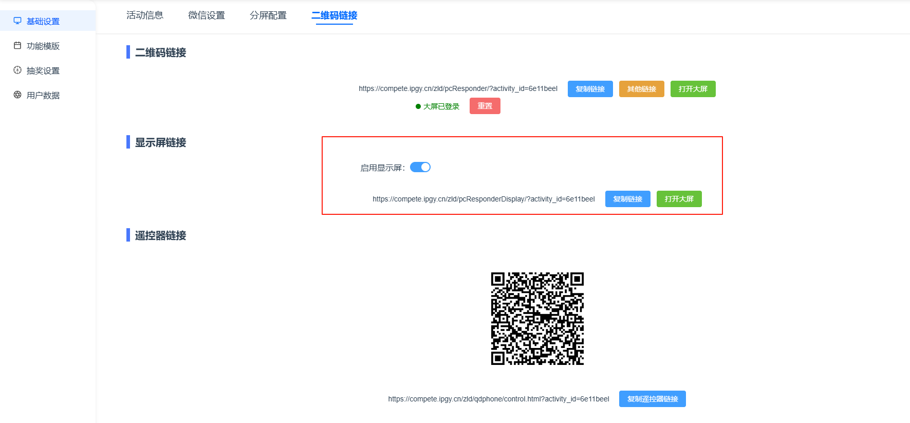
Task: Switch to the 活动信息 tab
Action: (145, 15)
